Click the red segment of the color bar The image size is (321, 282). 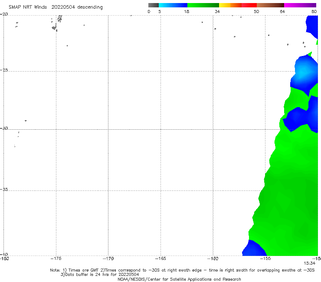point(249,5)
